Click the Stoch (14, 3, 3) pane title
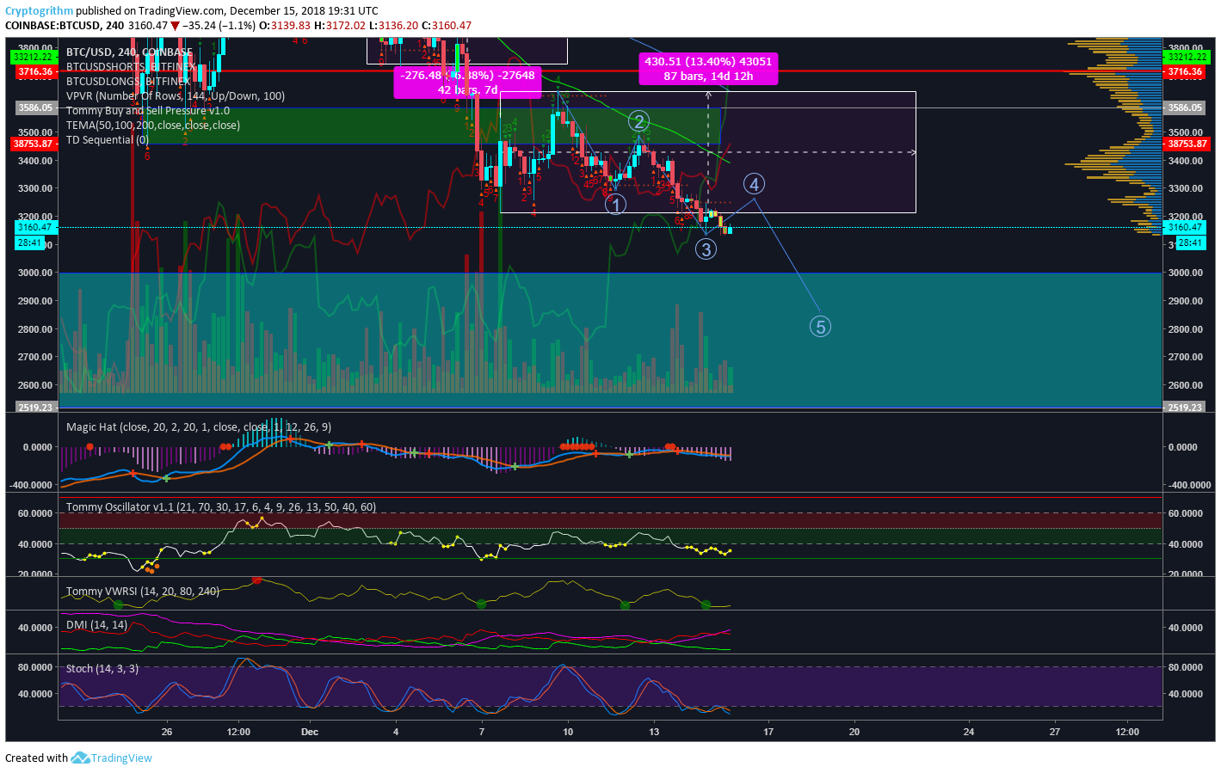The height and width of the screenshot is (773, 1221). point(102,669)
